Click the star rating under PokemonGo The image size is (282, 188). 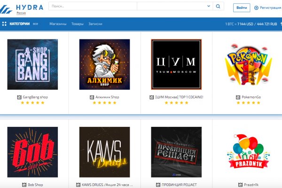[248, 103]
